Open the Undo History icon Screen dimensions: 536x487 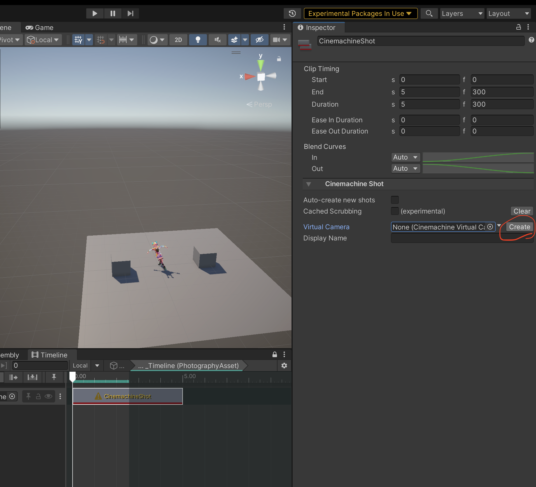pyautogui.click(x=292, y=13)
